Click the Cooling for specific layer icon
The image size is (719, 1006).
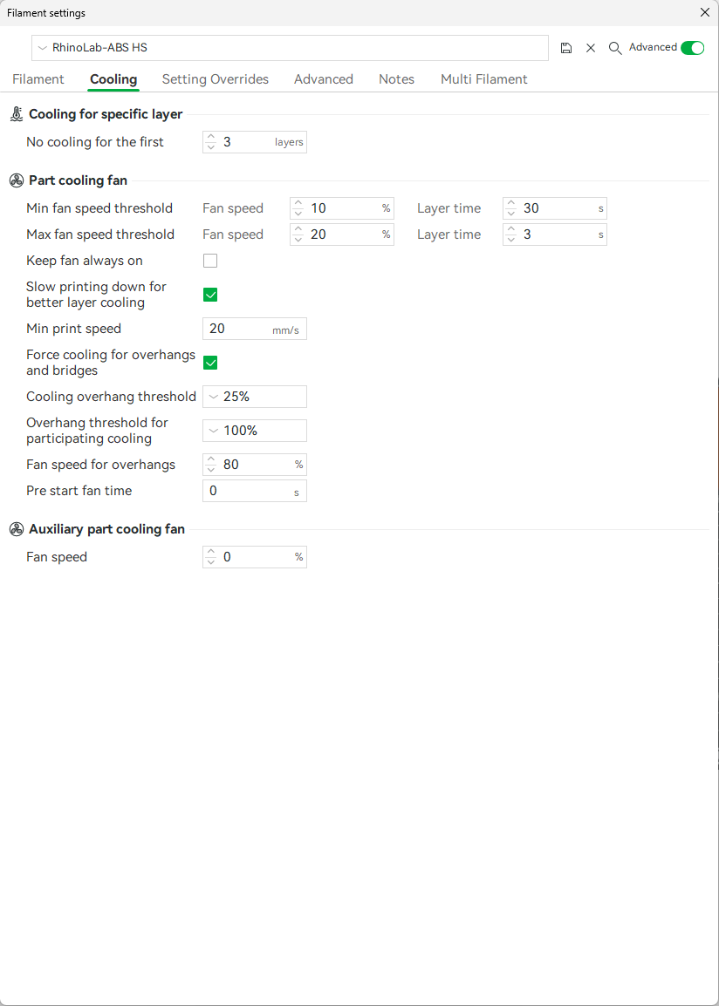(17, 114)
